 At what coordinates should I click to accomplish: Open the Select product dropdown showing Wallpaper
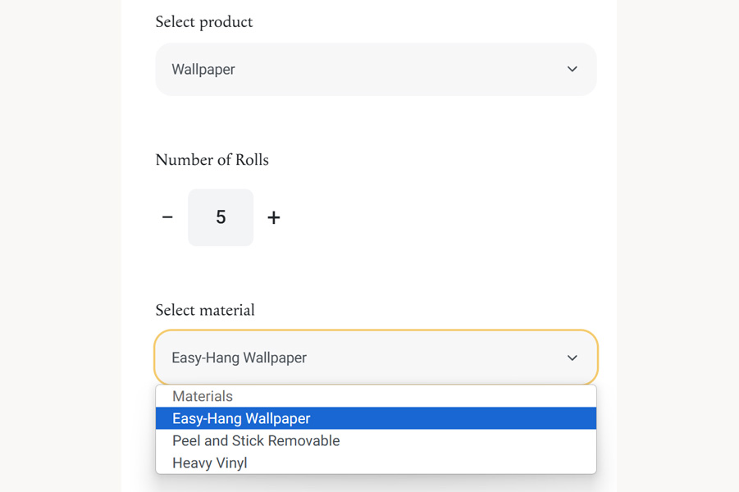pyautogui.click(x=376, y=69)
